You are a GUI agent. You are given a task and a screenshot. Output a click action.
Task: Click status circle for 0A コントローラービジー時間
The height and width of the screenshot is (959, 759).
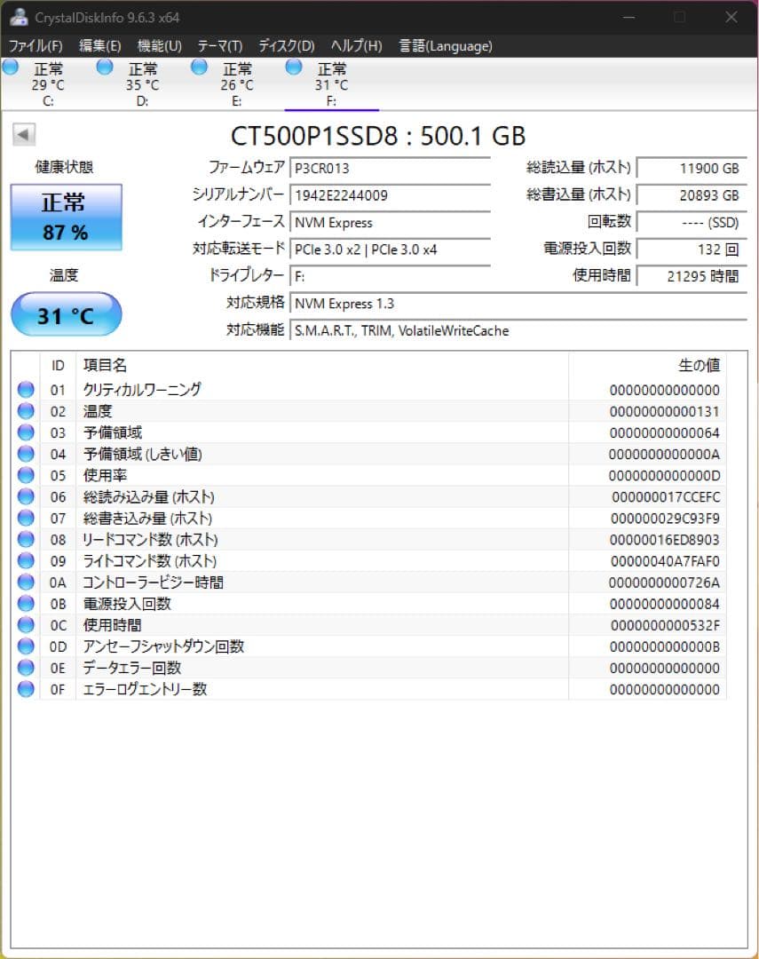[26, 583]
